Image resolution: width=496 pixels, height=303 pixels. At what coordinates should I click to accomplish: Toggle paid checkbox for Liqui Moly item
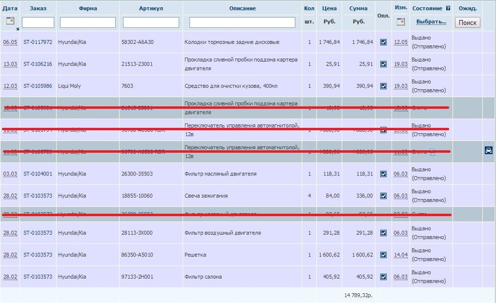click(x=383, y=86)
